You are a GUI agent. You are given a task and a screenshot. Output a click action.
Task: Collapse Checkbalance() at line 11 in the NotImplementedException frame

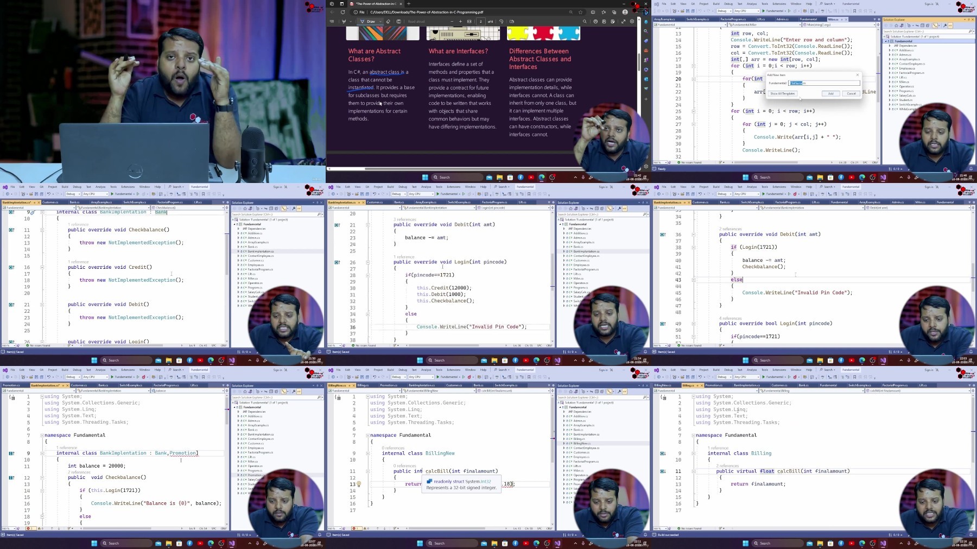(x=42, y=230)
